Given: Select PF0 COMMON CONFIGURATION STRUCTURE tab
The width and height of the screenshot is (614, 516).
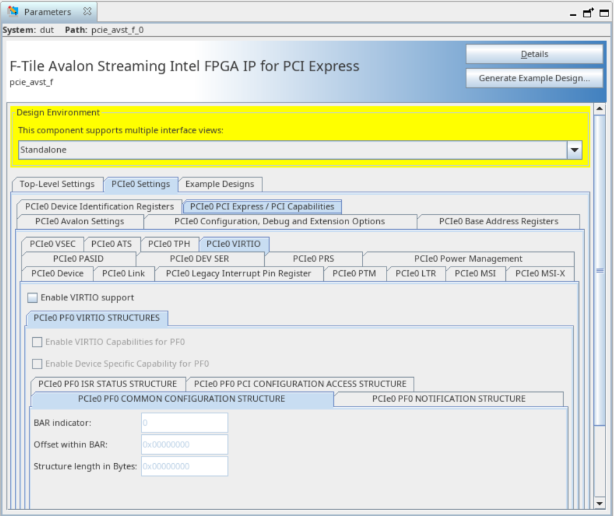Looking at the screenshot, I should (182, 399).
